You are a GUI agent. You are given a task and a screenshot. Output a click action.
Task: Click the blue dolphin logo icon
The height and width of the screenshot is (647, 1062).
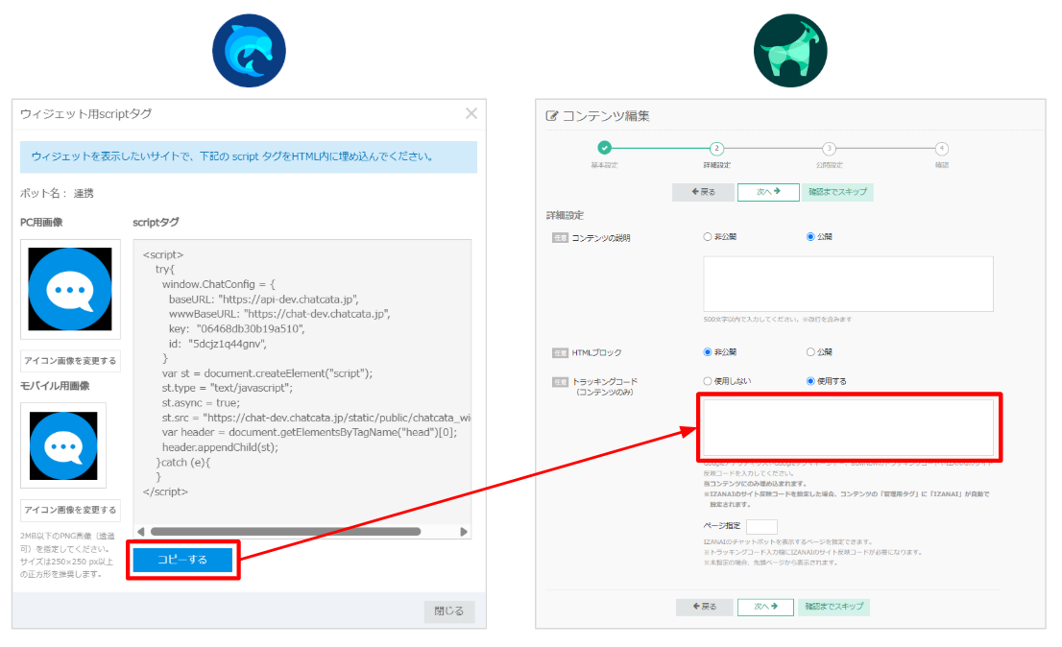point(249,52)
